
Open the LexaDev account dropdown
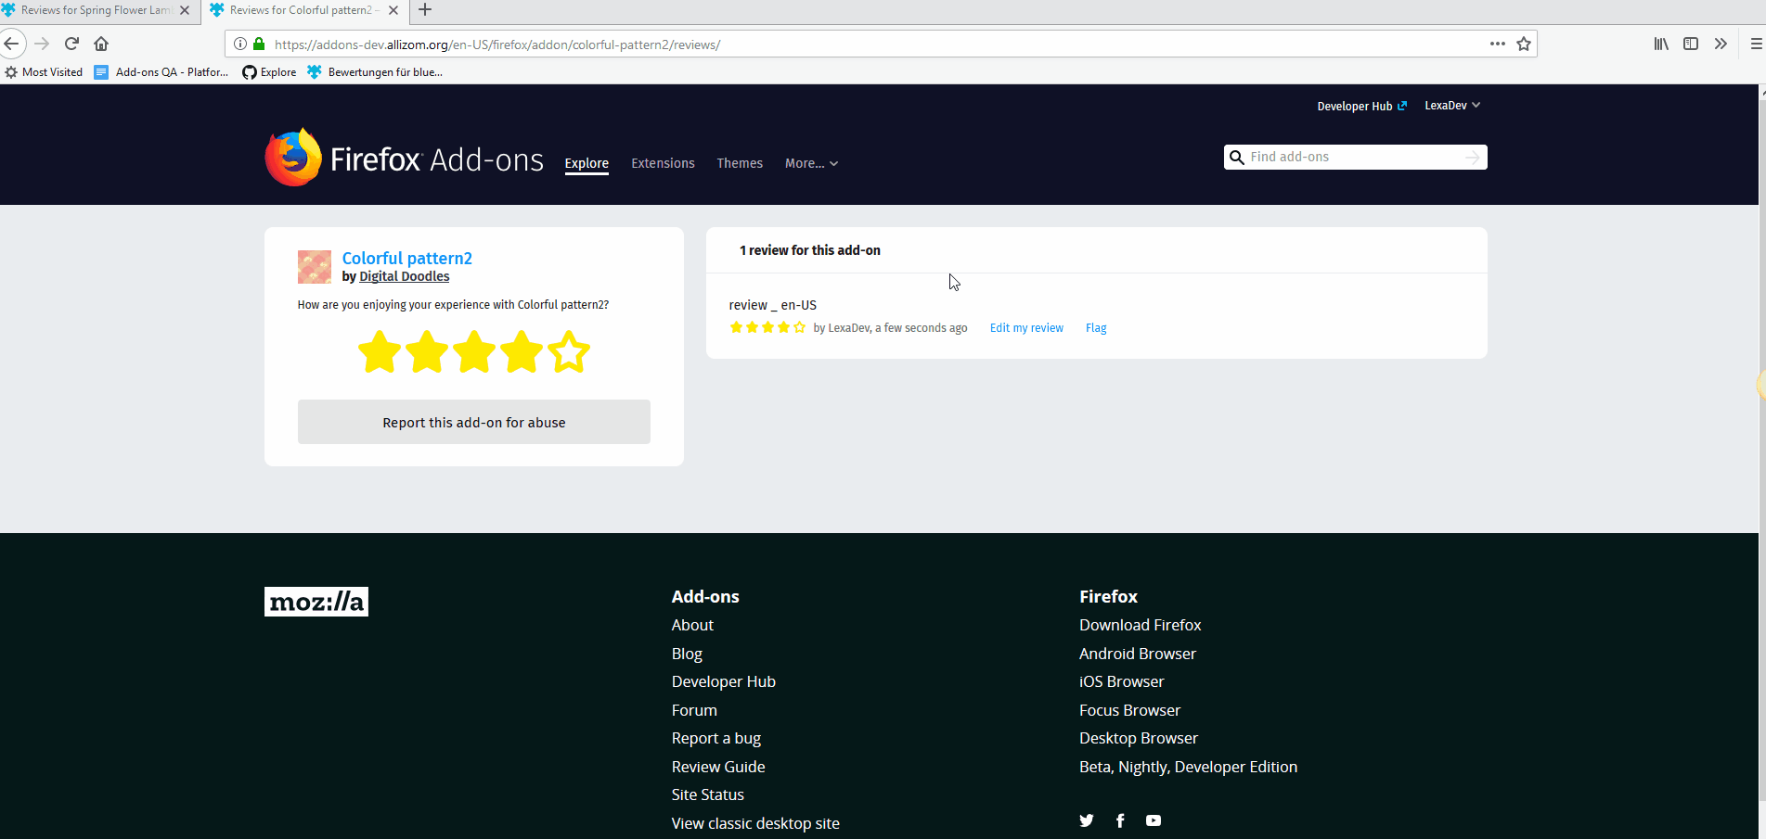pos(1450,105)
